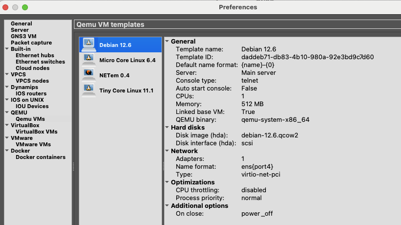Collapse the Additional options group
Image resolution: width=401 pixels, height=225 pixels.
point(167,205)
